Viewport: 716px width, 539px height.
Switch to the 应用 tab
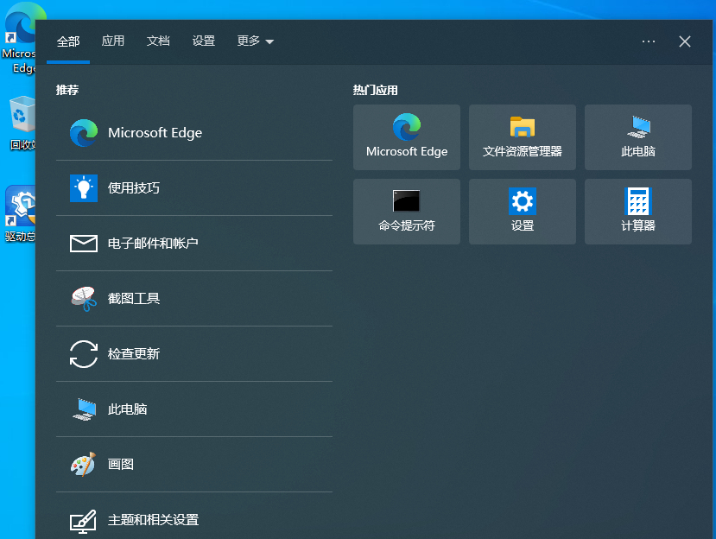[x=112, y=41]
